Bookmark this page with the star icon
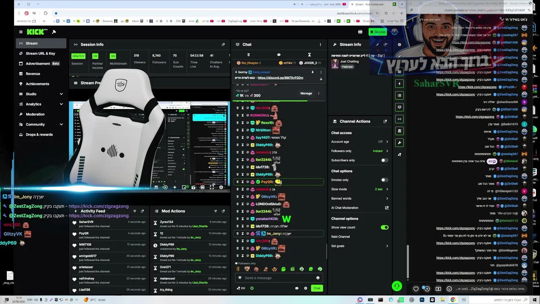Image resolution: width=540 pixels, height=304 pixels. click(x=56, y=13)
